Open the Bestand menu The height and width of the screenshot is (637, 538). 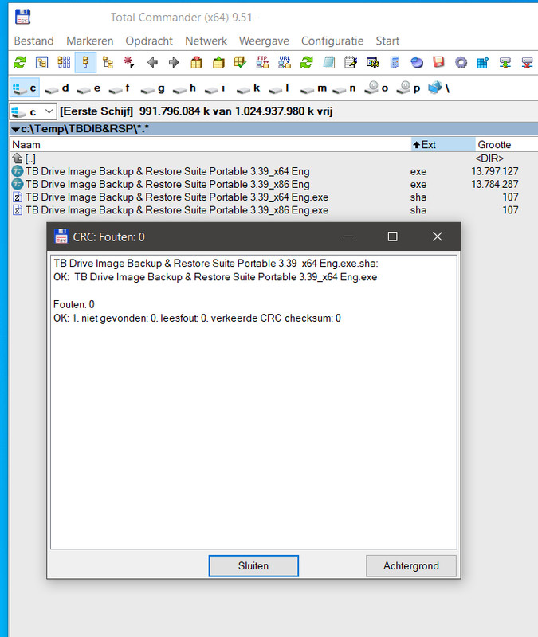click(x=33, y=41)
